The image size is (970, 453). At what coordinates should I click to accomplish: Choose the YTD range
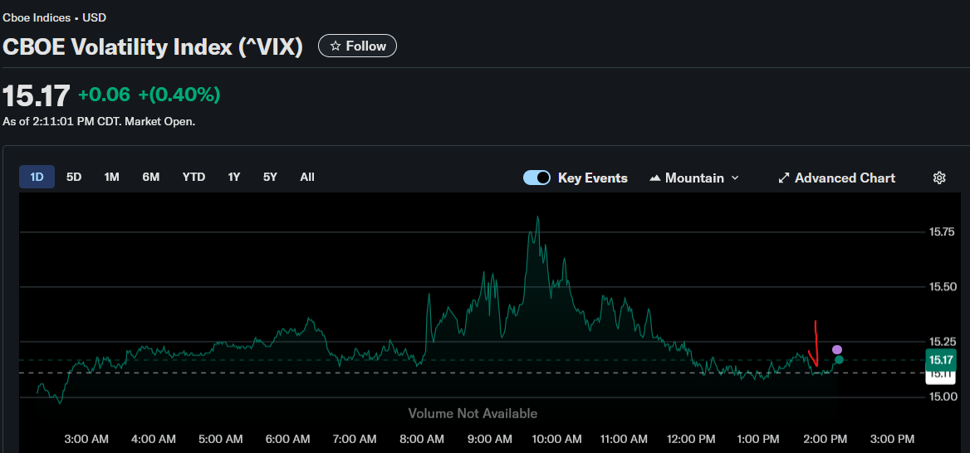tap(194, 177)
